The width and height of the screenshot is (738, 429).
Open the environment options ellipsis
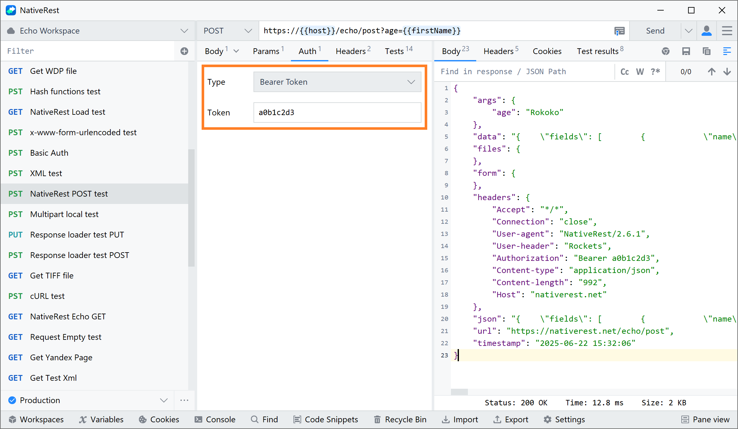[x=184, y=400]
